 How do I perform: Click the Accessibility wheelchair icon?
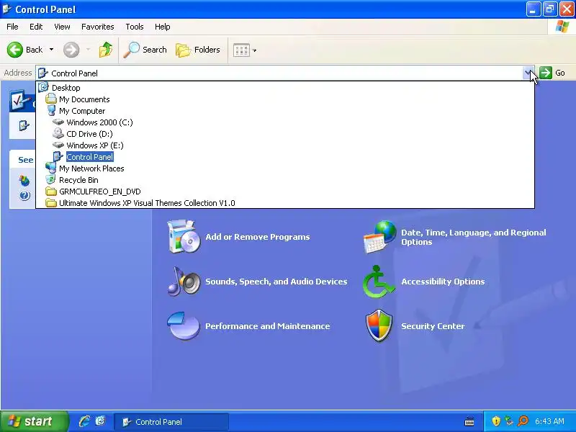click(379, 282)
